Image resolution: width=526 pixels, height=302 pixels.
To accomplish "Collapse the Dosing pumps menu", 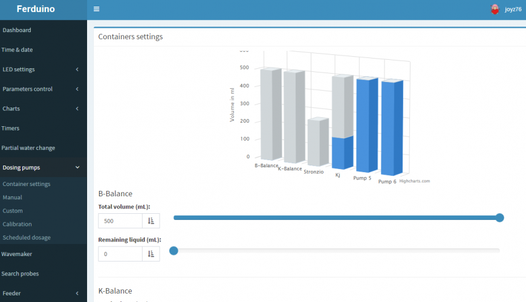I will [x=77, y=168].
